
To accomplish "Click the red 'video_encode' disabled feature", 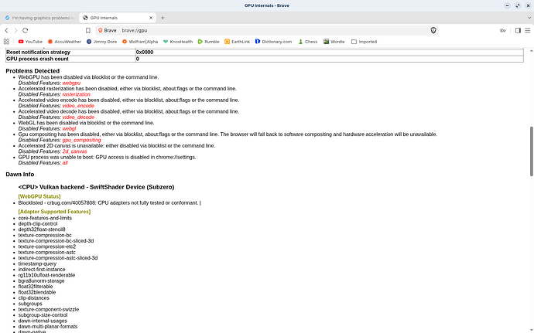I will pyautogui.click(x=78, y=106).
